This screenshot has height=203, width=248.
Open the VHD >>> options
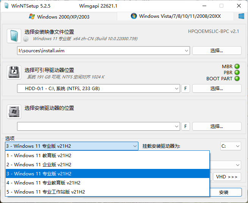tap(227, 176)
